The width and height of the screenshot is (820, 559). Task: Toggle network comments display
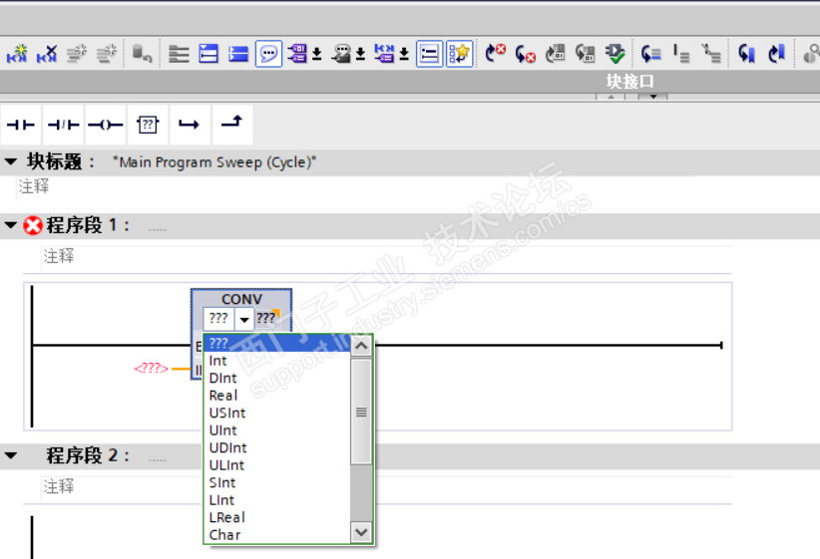click(429, 54)
